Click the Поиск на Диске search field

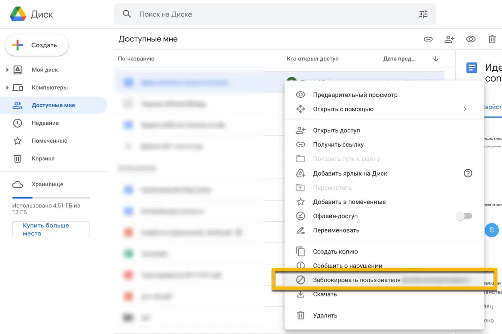coord(271,14)
